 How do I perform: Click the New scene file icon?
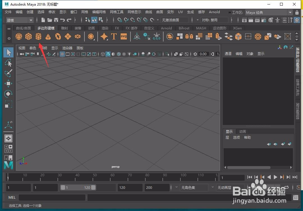pos(43,20)
